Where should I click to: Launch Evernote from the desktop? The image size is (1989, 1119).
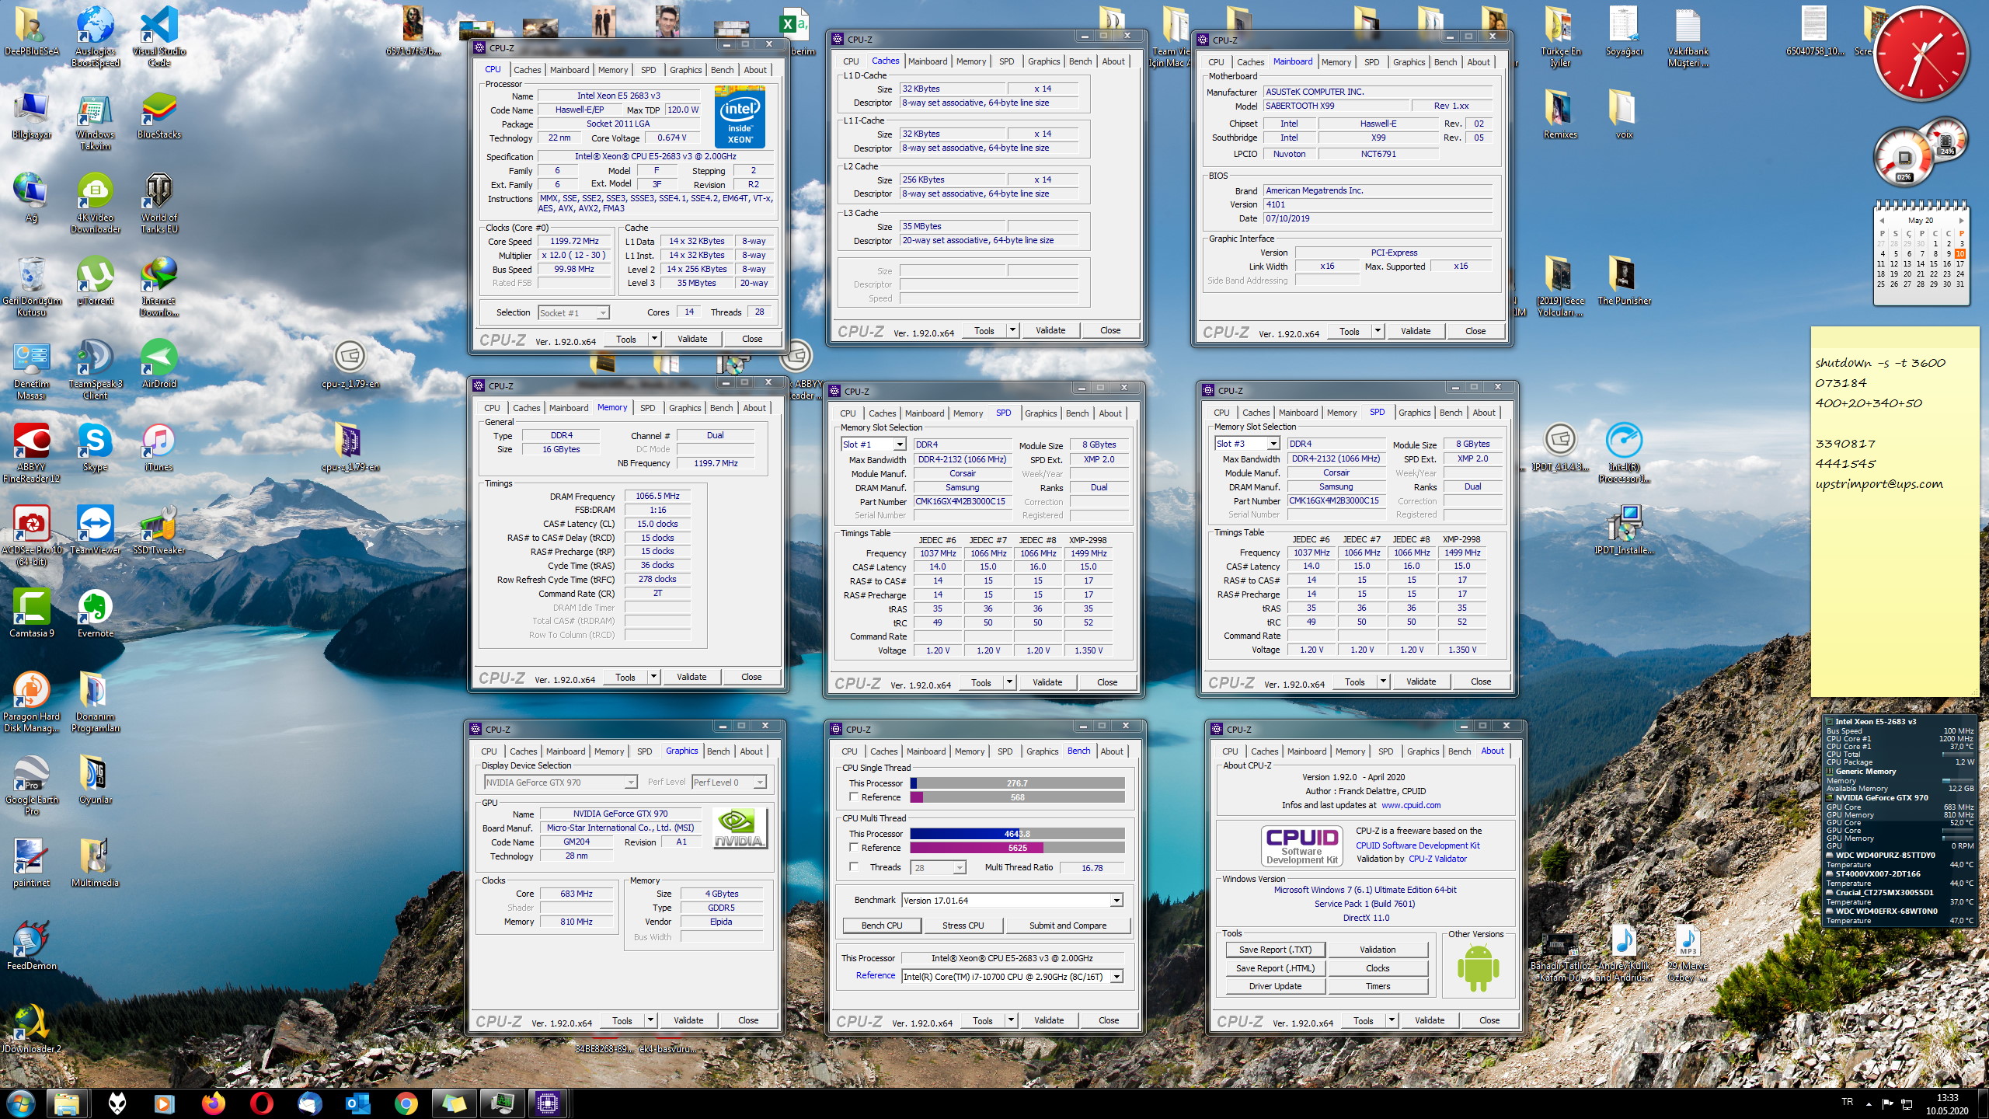[x=95, y=613]
